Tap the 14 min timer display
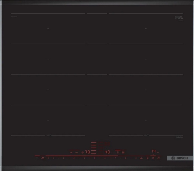Image resolution: width=194 pixels, height=171 pixels. click(155, 151)
